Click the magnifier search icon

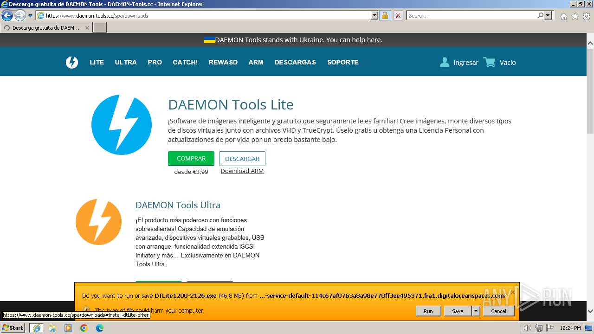[540, 15]
